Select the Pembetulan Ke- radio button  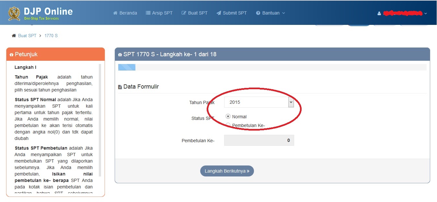click(228, 125)
